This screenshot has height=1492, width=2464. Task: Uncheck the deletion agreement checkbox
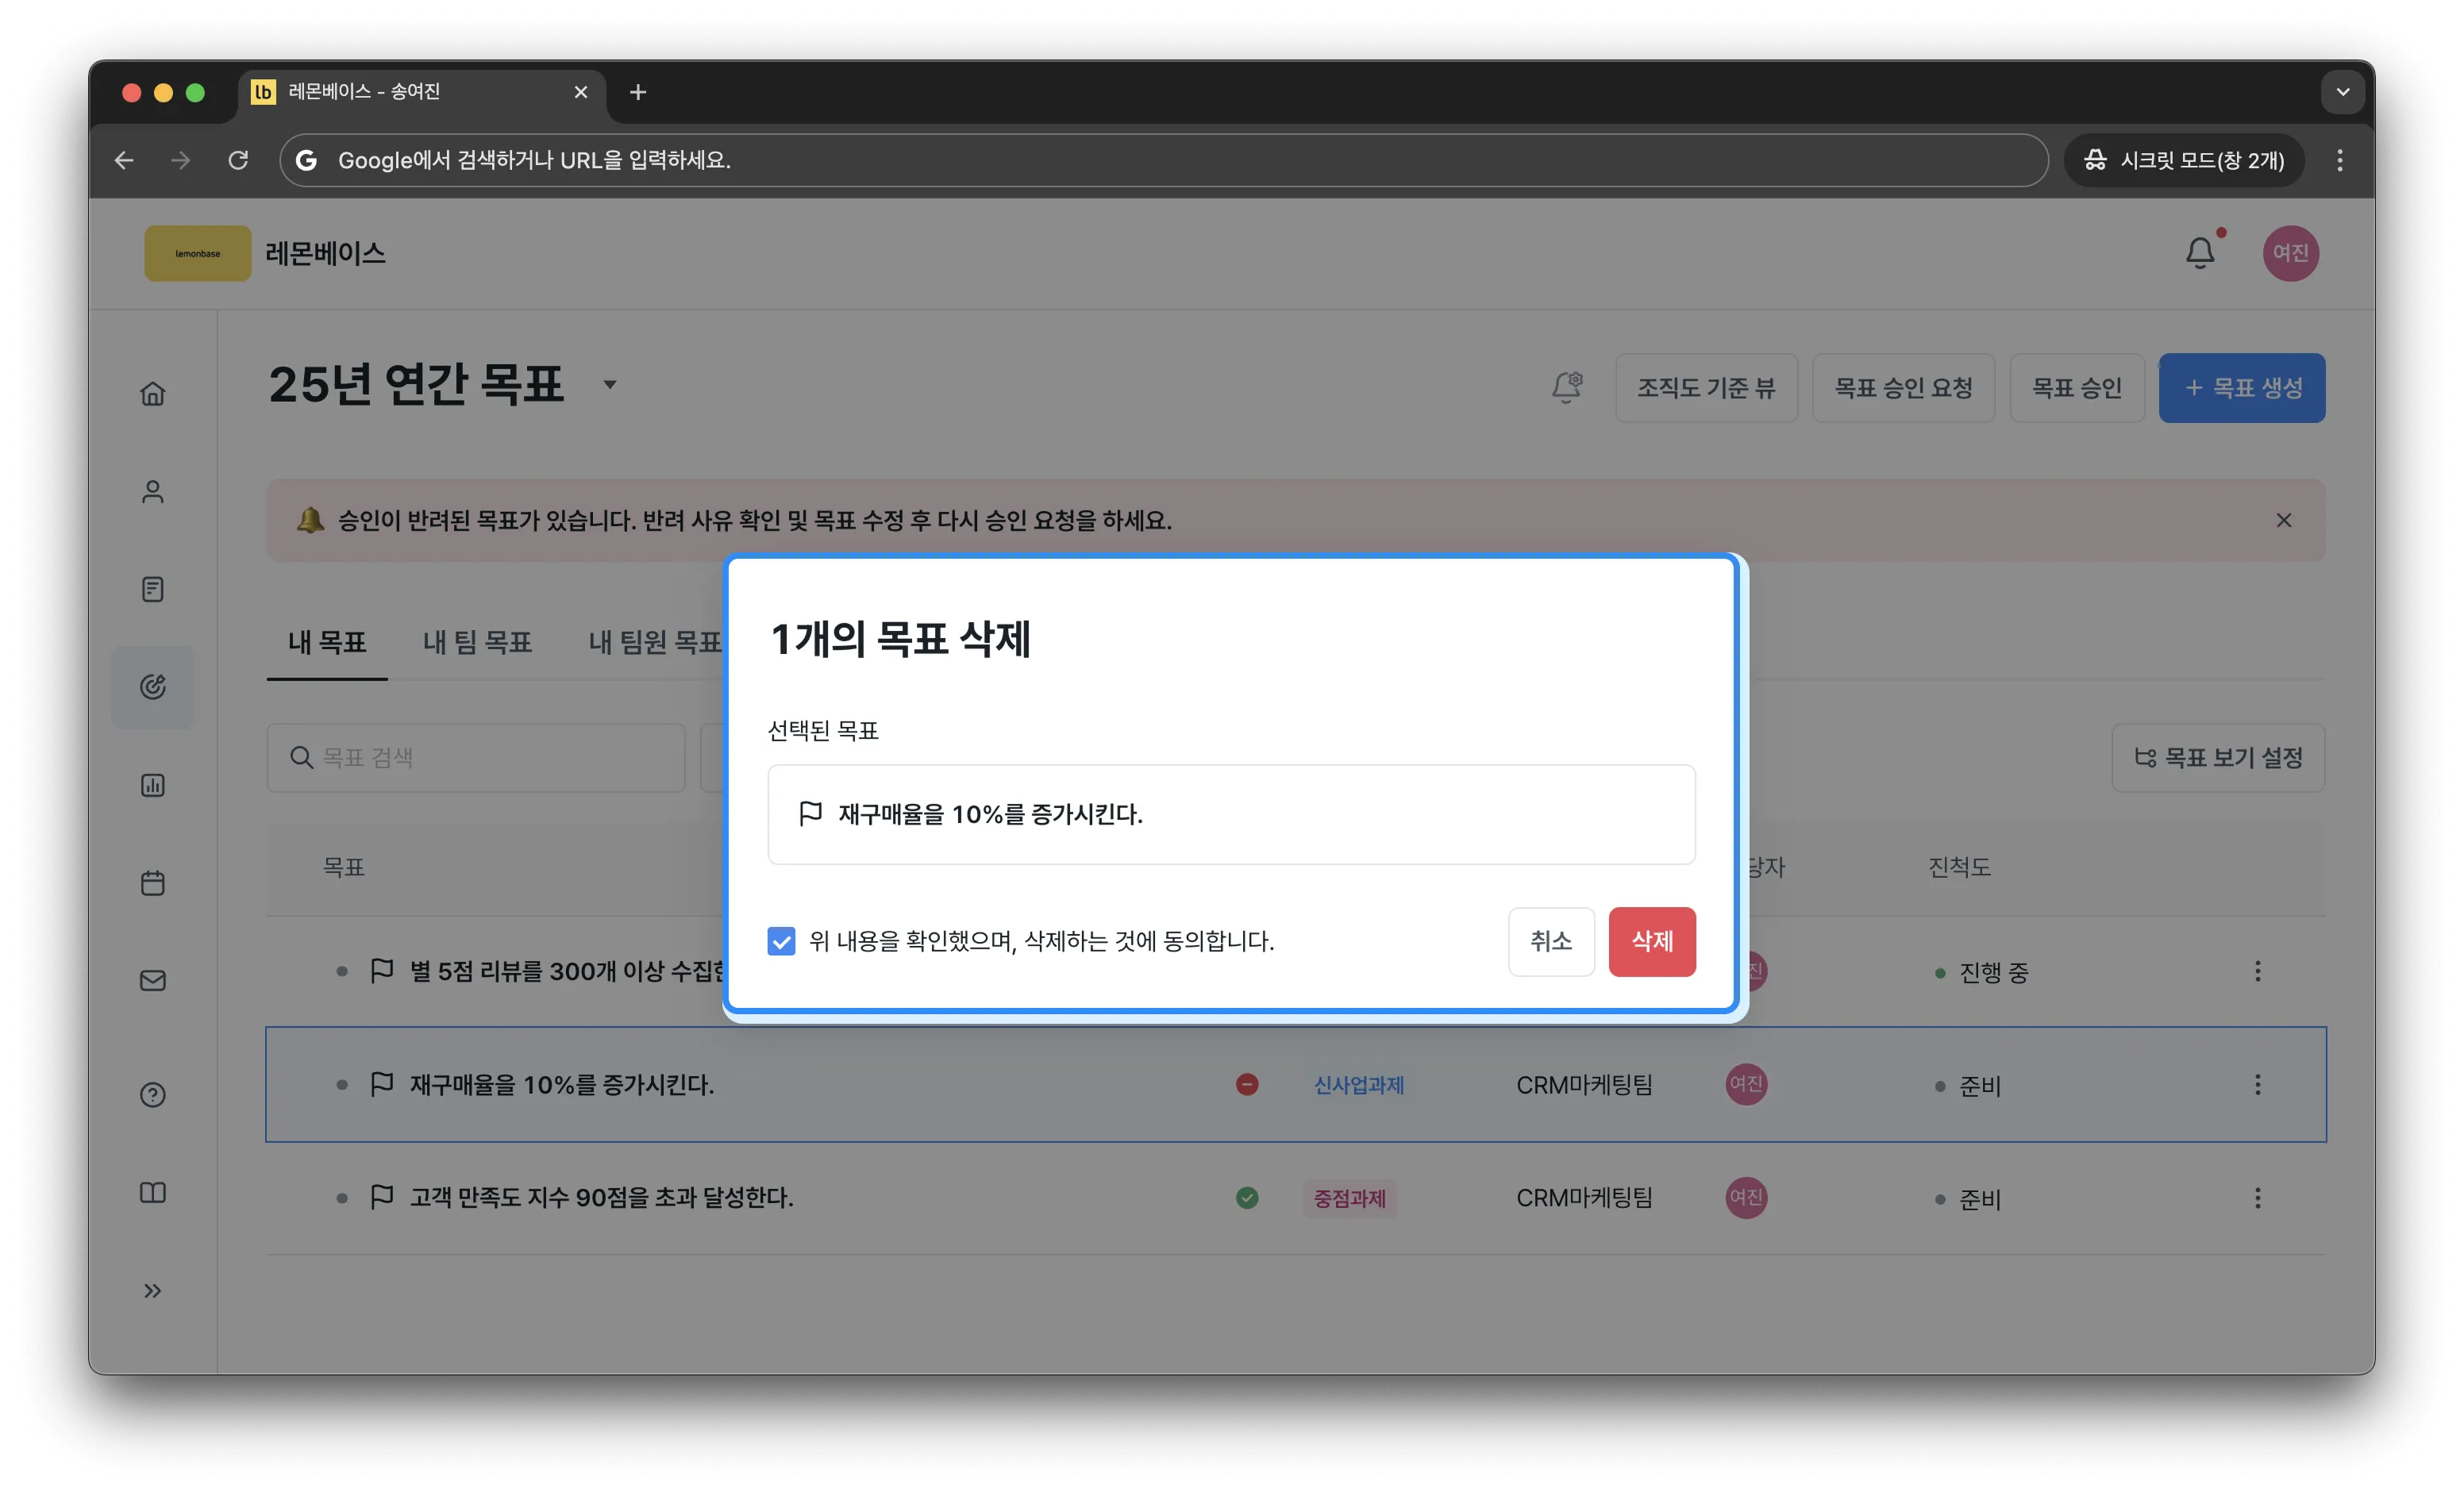(781, 941)
